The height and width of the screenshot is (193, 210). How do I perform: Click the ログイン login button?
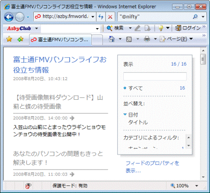tap(187, 28)
